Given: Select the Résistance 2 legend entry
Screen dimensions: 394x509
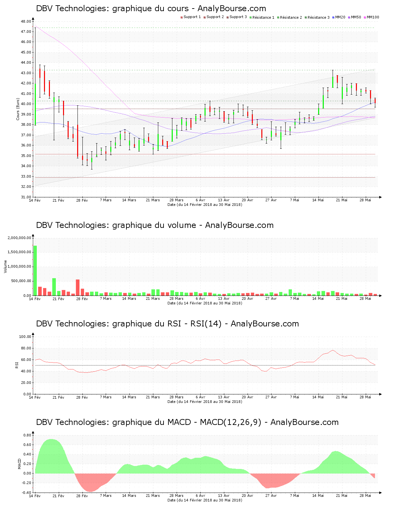Looking at the screenshot, I should point(290,17).
